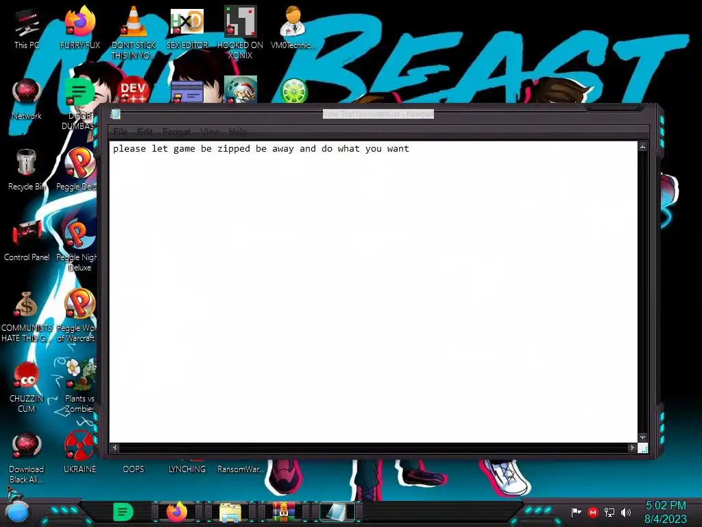Screen dimensions: 702x527
Task: Click the Notepad horizontal scrollbar left arrow
Action: point(114,447)
